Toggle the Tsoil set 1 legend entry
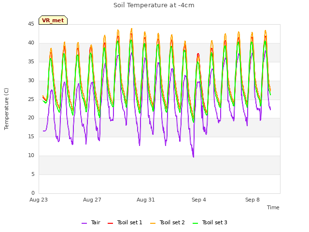The height and width of the screenshot is (232, 309). [125, 222]
